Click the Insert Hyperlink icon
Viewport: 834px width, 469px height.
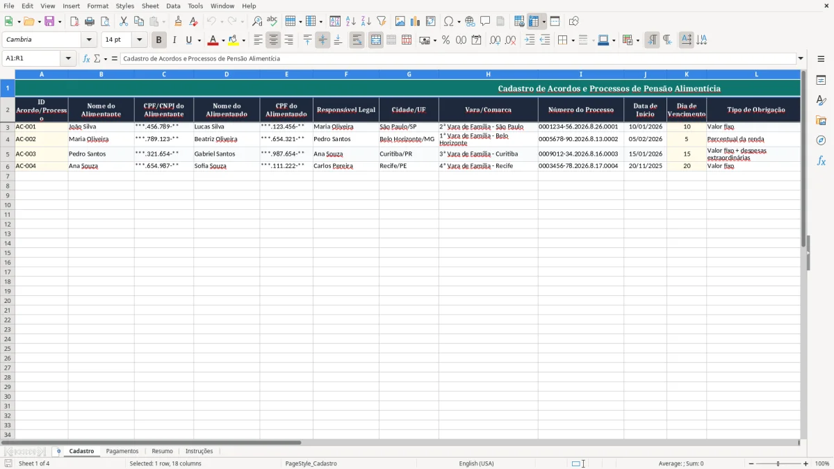[470, 22]
